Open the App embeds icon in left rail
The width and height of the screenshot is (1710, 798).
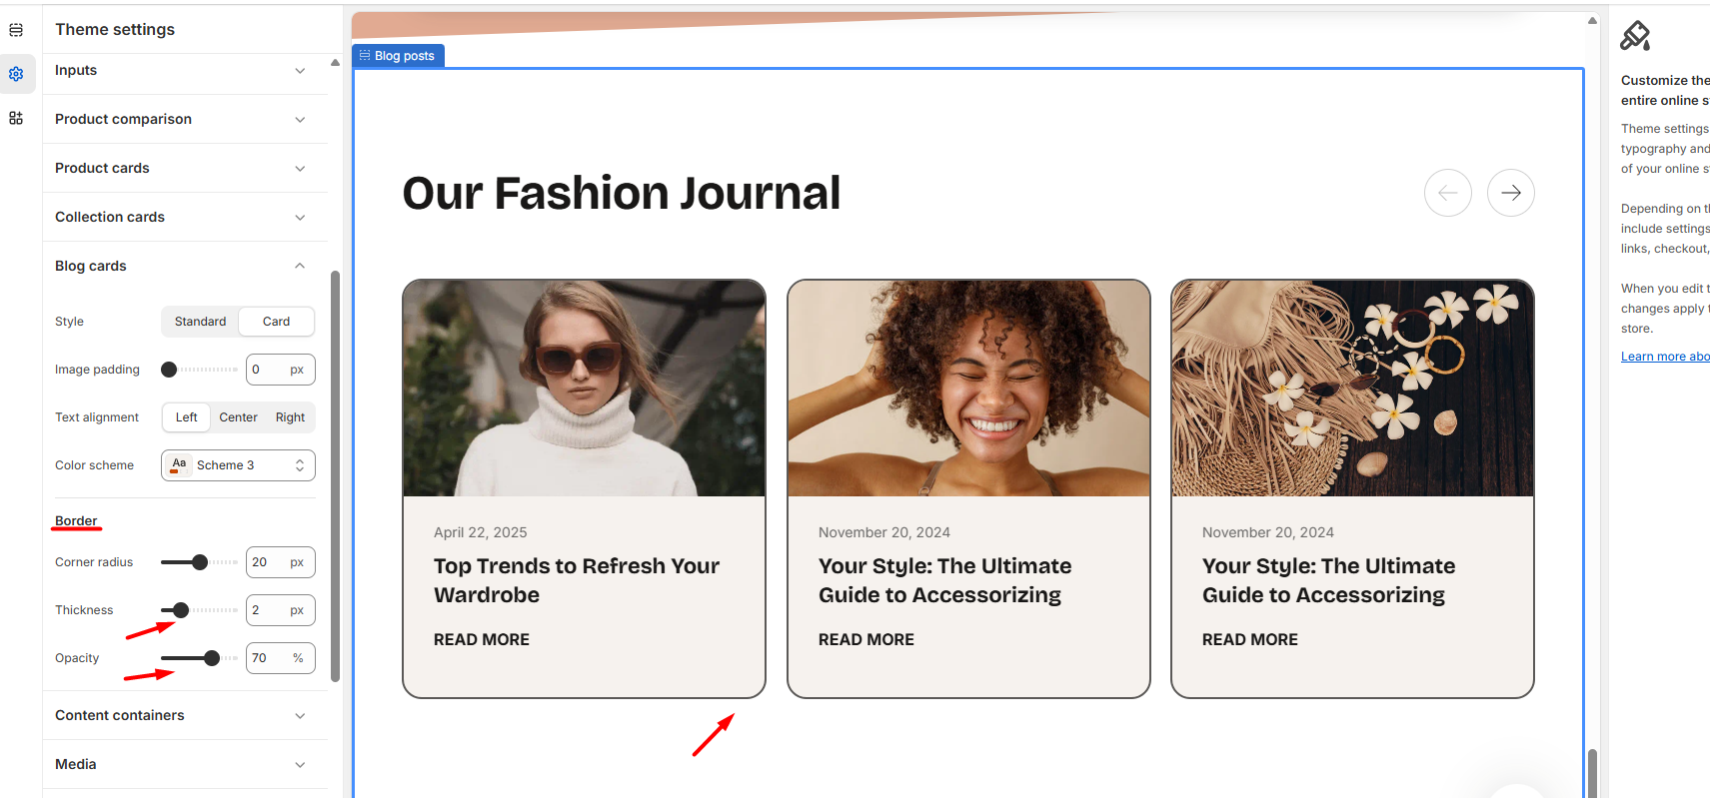[x=16, y=118]
